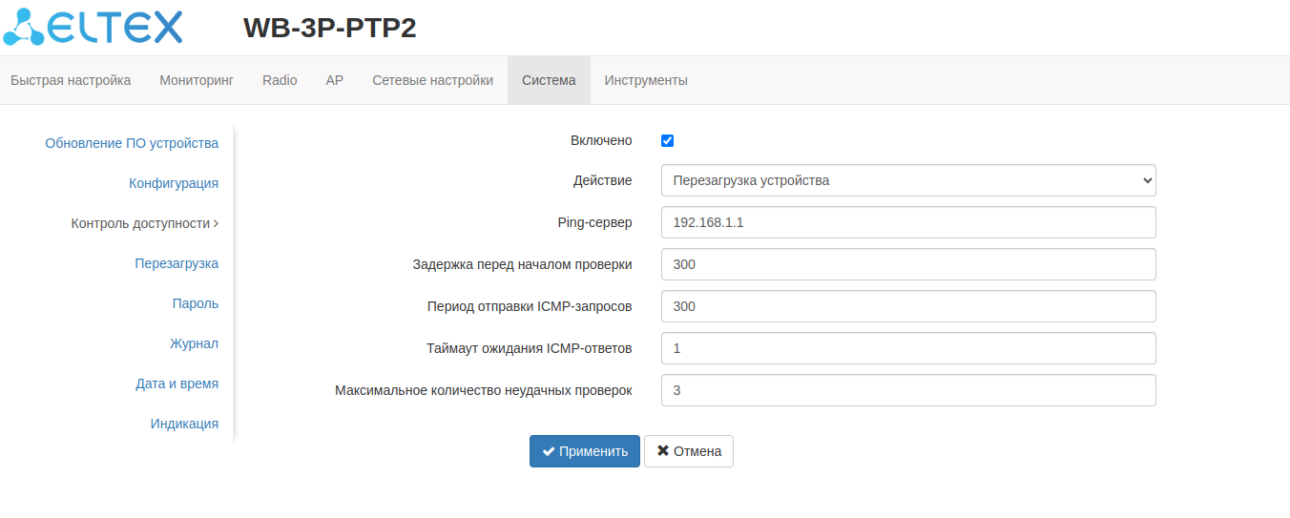Switch to Мониторинг tab

(x=197, y=80)
